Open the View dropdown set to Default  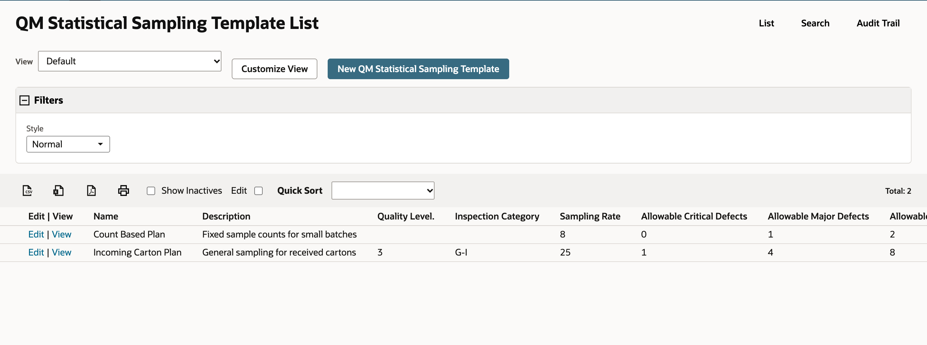coord(129,61)
